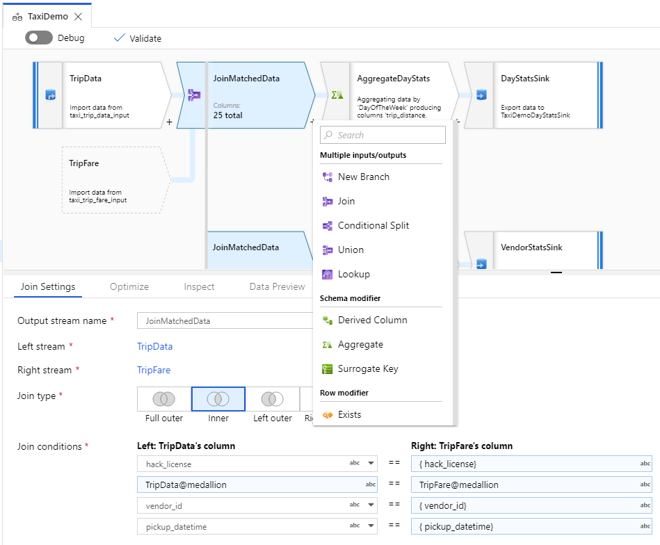Open the TripData left stream link
The height and width of the screenshot is (545, 660).
[154, 346]
